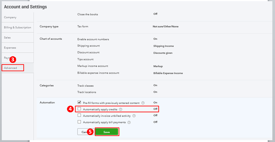The height and width of the screenshot is (142, 275).
Task: Tick Automatically apply bill payments checkbox
Action: [x=79, y=122]
